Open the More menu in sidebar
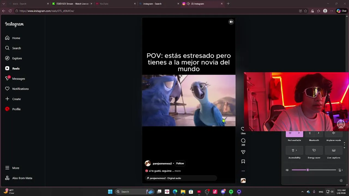 [x=12, y=168]
